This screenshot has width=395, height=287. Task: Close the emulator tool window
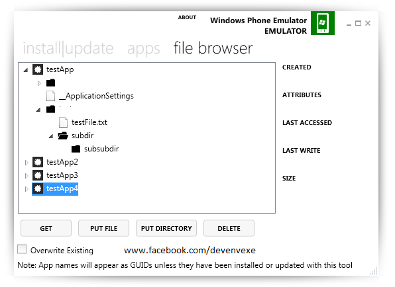tap(368, 23)
